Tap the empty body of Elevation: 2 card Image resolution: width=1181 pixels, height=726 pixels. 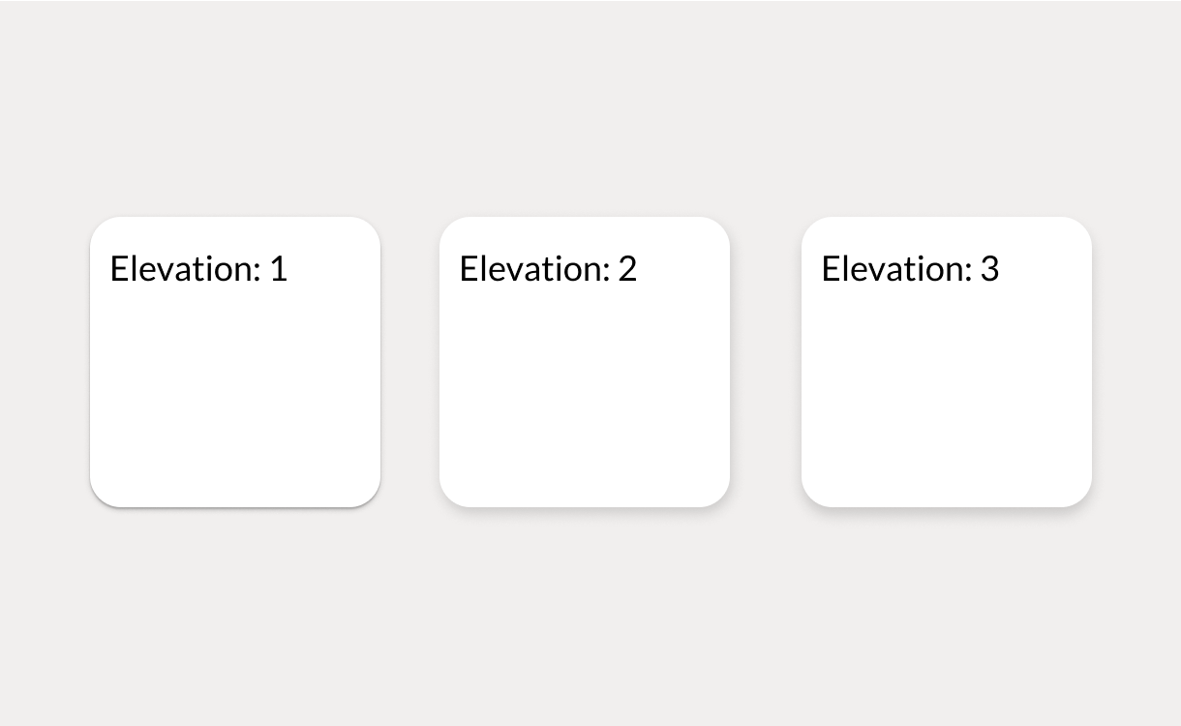(x=585, y=397)
